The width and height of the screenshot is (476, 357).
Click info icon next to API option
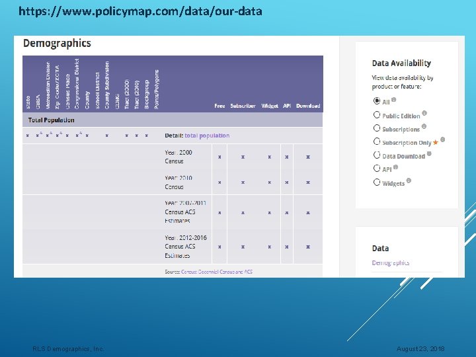click(x=395, y=167)
